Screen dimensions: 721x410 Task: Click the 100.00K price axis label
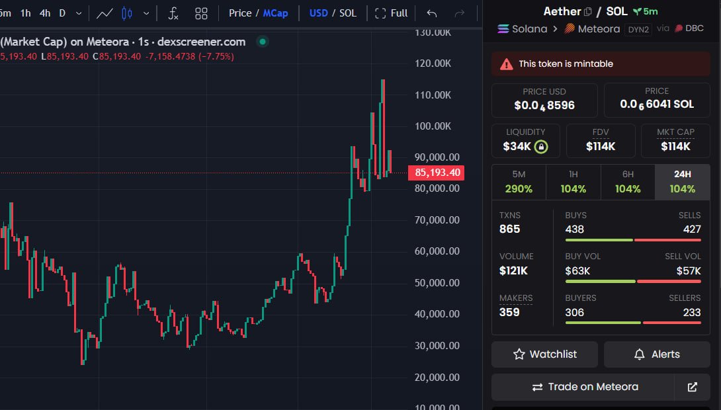[433, 126]
